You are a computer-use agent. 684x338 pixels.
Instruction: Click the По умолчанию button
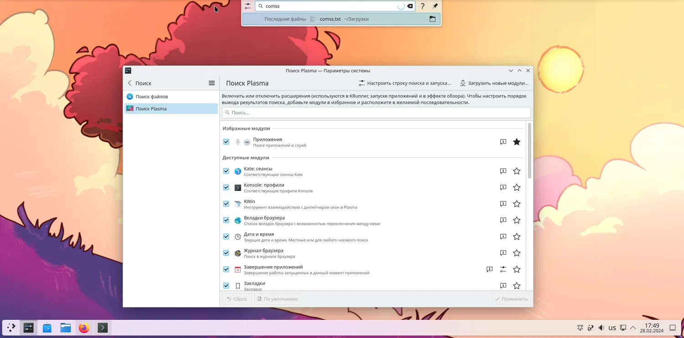click(277, 299)
